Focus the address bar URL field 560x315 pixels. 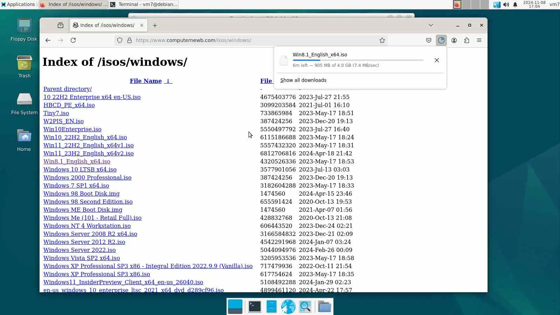(x=251, y=40)
